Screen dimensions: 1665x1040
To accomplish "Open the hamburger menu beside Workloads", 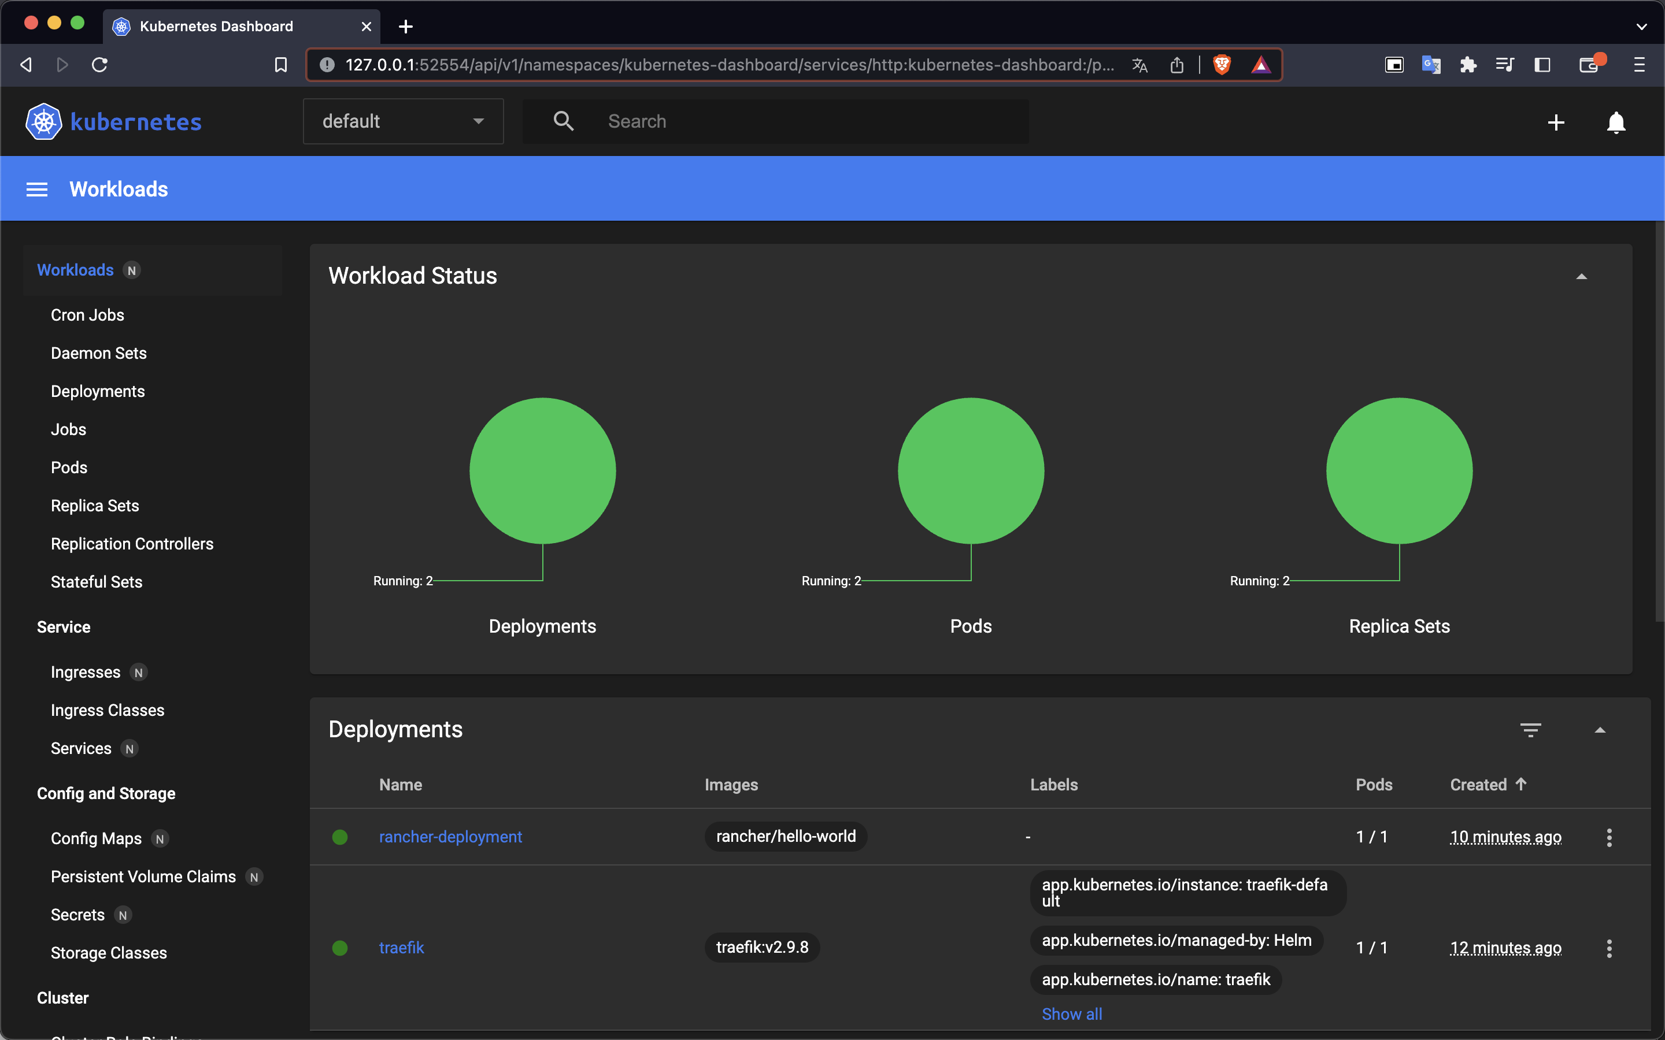I will tap(37, 189).
